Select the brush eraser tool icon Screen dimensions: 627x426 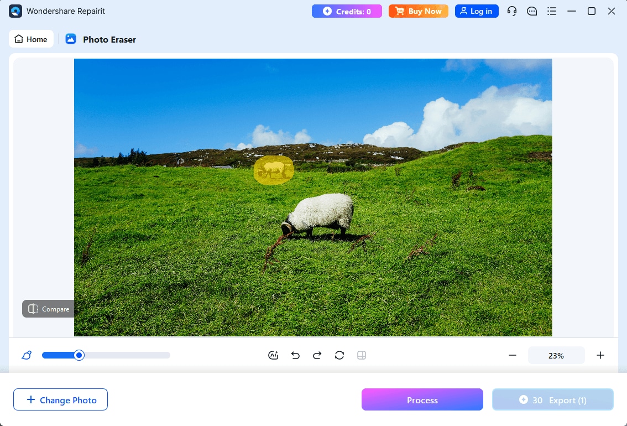(x=27, y=355)
